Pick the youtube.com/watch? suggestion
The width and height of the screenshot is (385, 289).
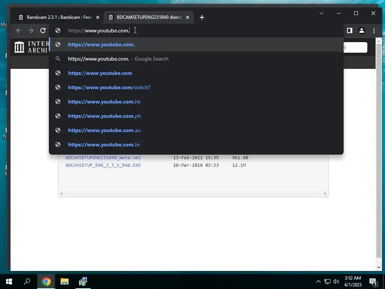[x=196, y=87]
